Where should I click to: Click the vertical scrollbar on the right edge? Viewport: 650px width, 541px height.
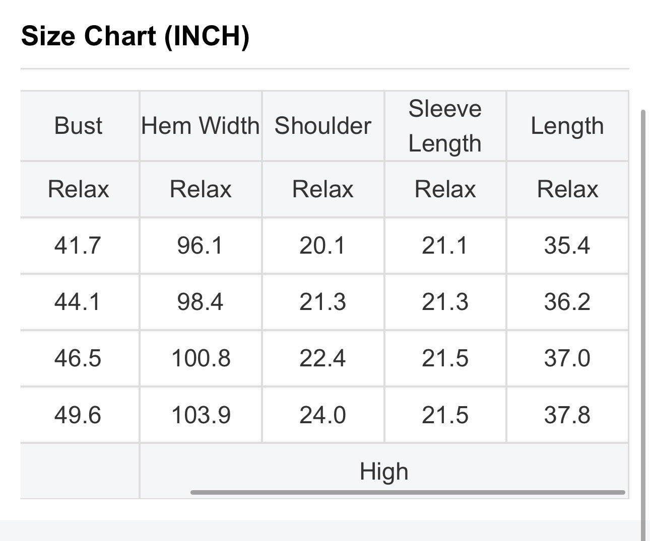pyautogui.click(x=642, y=322)
